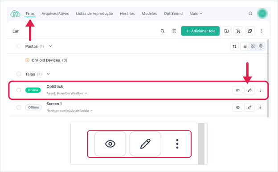Click the Offline status badge
Screen dimensions: 278x172
tap(33, 107)
